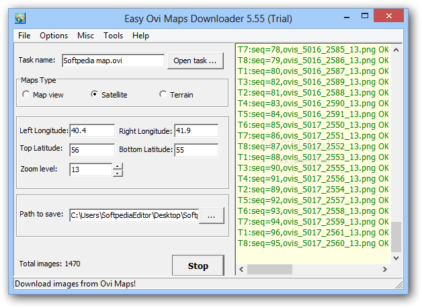
Task: Click log line T7:seq=86 ovis_5017_2551
Action: [313, 136]
